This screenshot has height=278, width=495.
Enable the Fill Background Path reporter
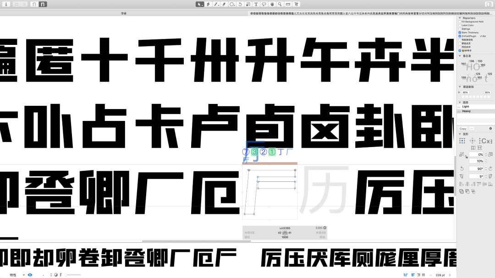459,22
